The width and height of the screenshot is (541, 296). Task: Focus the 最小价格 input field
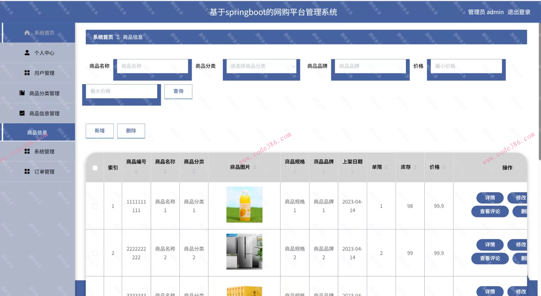tap(466, 66)
